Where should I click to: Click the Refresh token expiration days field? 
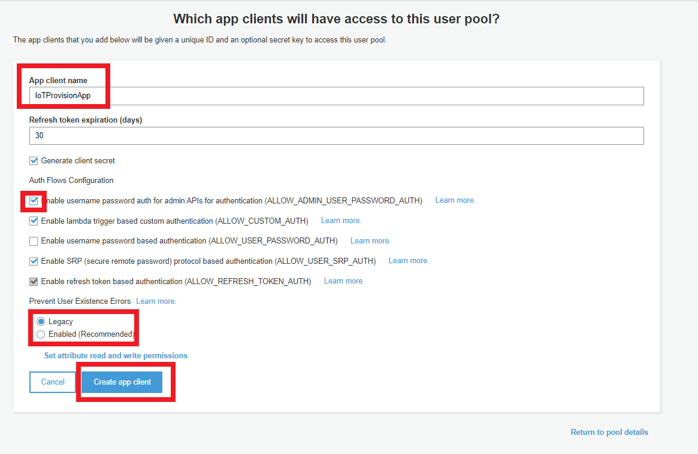(336, 136)
